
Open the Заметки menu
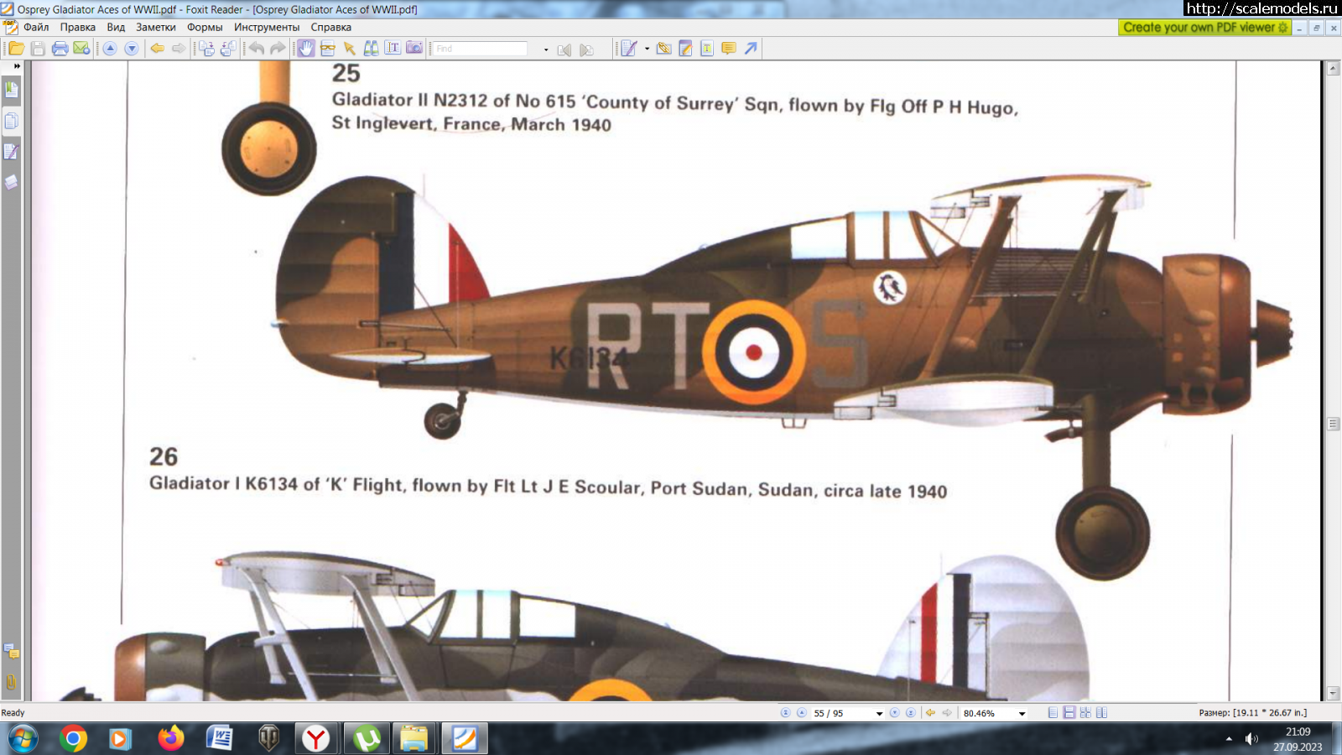pos(156,27)
